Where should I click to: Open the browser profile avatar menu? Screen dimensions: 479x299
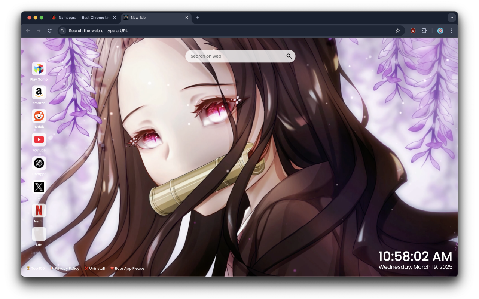[440, 30]
